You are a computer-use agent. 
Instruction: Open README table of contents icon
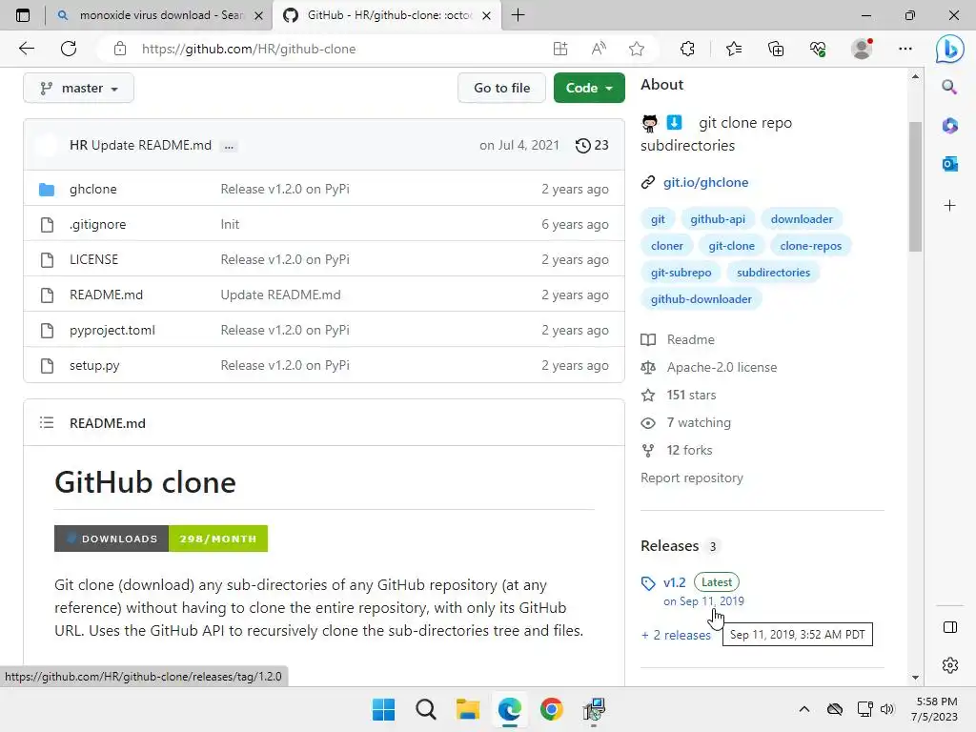point(47,423)
